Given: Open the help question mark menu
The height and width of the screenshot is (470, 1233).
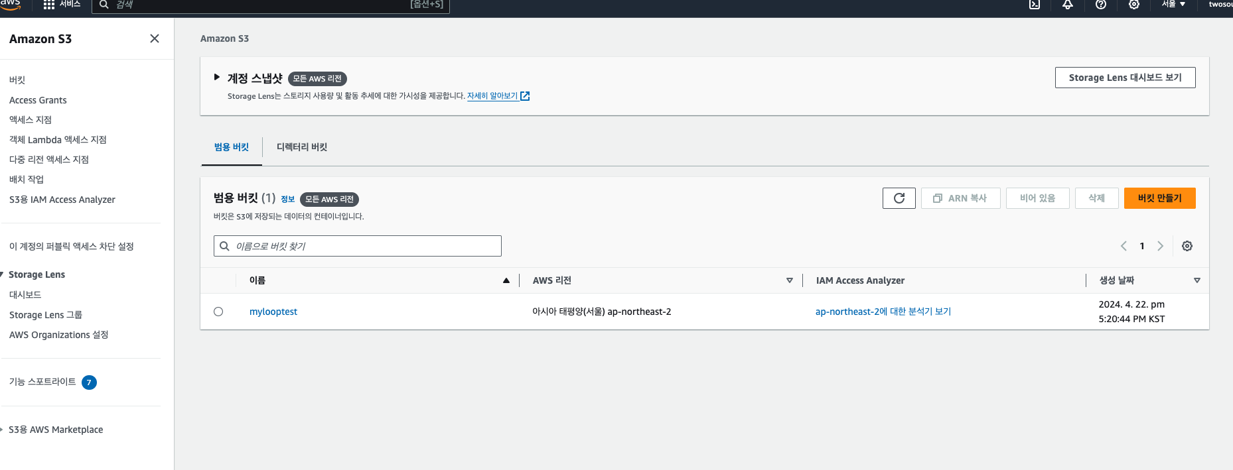Looking at the screenshot, I should click(1101, 5).
